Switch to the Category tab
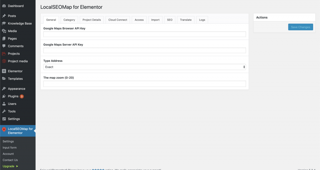 pos(69,20)
